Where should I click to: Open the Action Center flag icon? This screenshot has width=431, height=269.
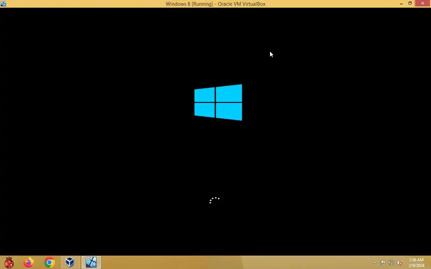(x=383, y=263)
